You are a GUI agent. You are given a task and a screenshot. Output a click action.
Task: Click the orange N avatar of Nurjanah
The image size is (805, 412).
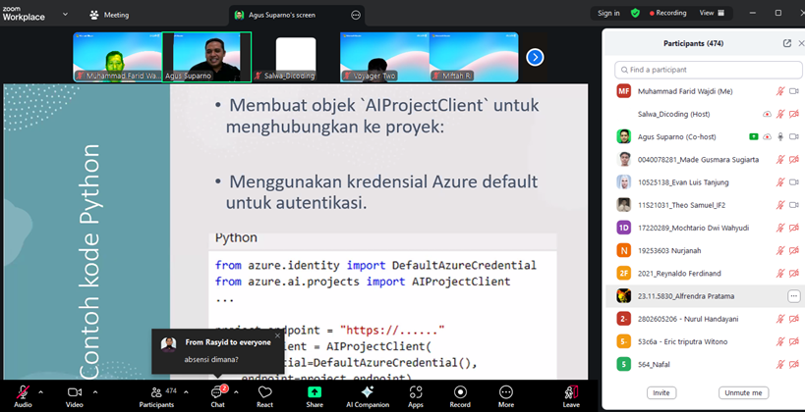click(623, 250)
